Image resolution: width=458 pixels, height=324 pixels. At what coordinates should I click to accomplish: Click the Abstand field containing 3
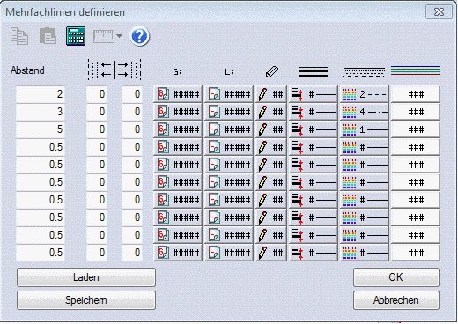(41, 112)
